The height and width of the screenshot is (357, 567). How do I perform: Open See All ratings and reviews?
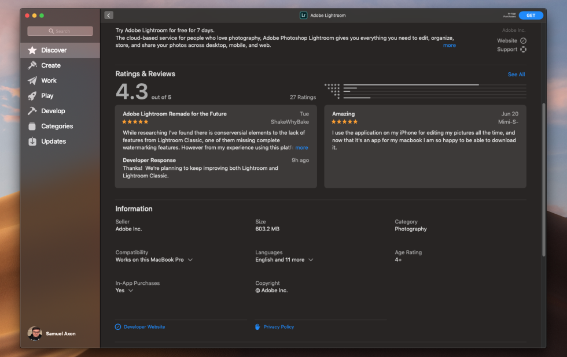pyautogui.click(x=516, y=74)
